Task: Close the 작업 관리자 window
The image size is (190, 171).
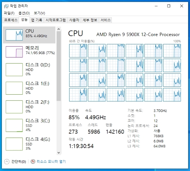Action: (182, 6)
